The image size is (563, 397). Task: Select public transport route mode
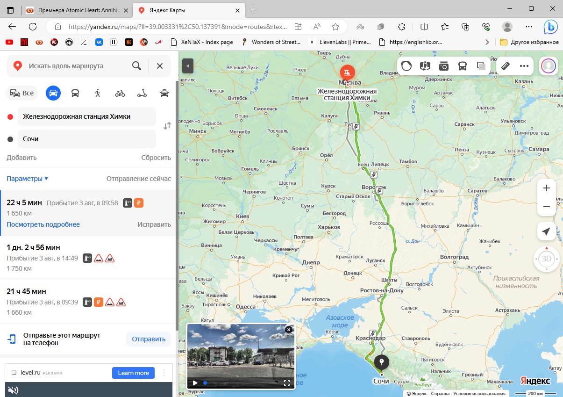tap(75, 93)
